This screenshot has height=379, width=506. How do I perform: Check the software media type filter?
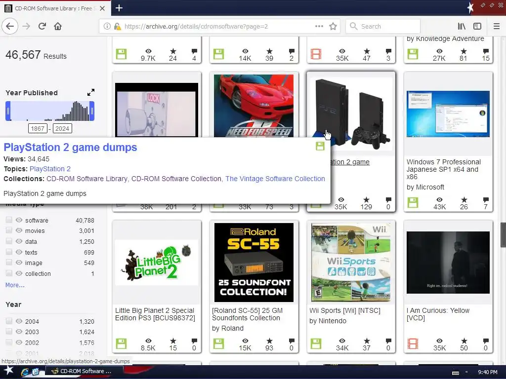(9, 220)
